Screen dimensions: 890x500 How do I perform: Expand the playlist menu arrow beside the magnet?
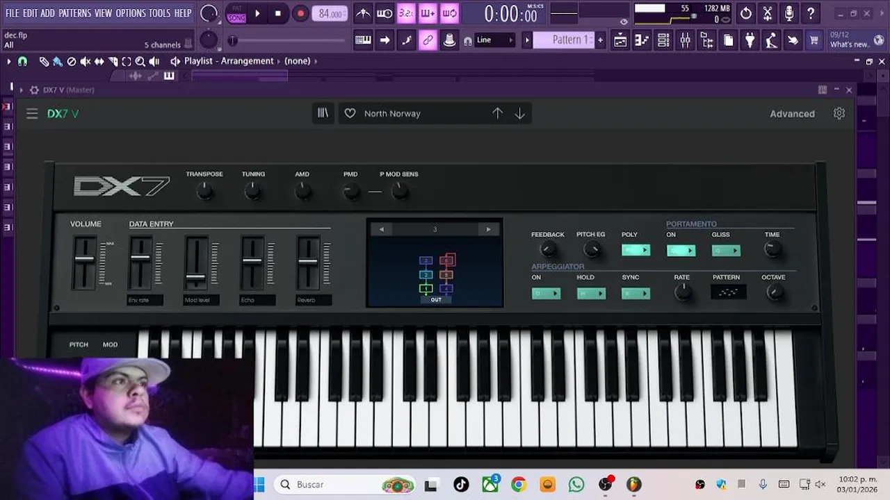coord(9,61)
